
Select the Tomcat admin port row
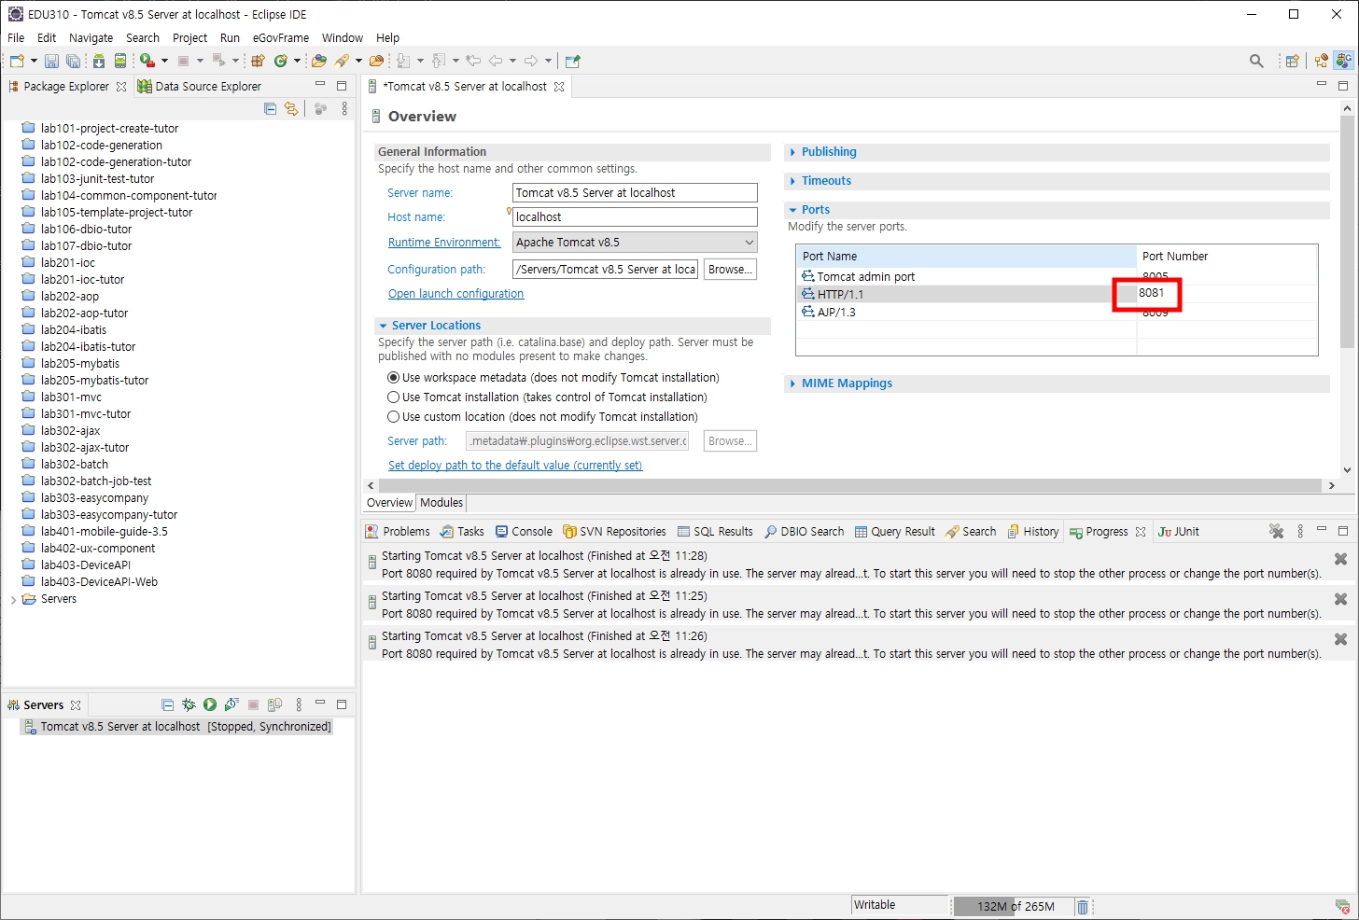click(1057, 277)
